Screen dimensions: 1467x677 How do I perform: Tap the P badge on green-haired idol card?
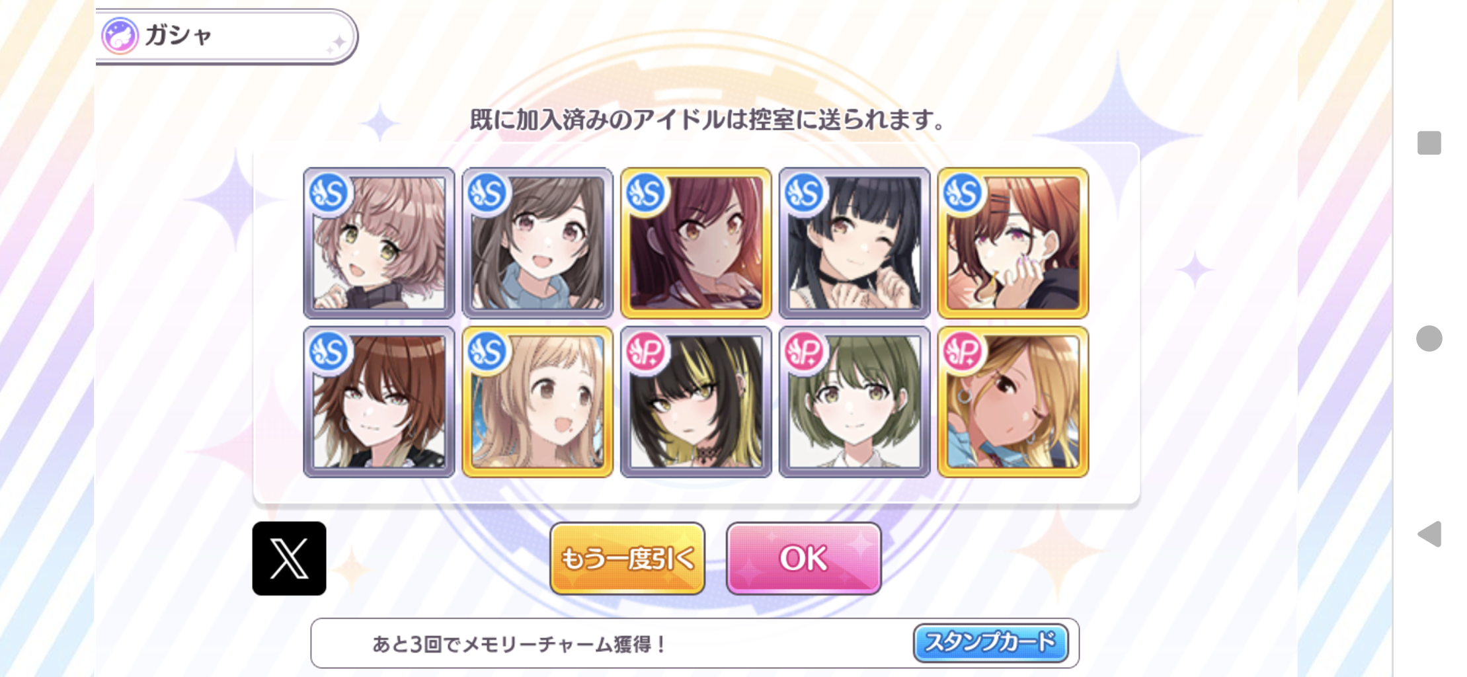(x=805, y=352)
